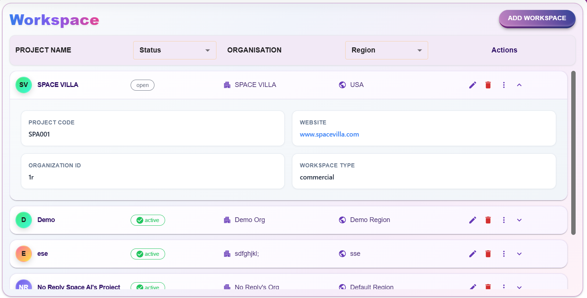Click the USA region text
The width and height of the screenshot is (587, 298).
point(357,85)
